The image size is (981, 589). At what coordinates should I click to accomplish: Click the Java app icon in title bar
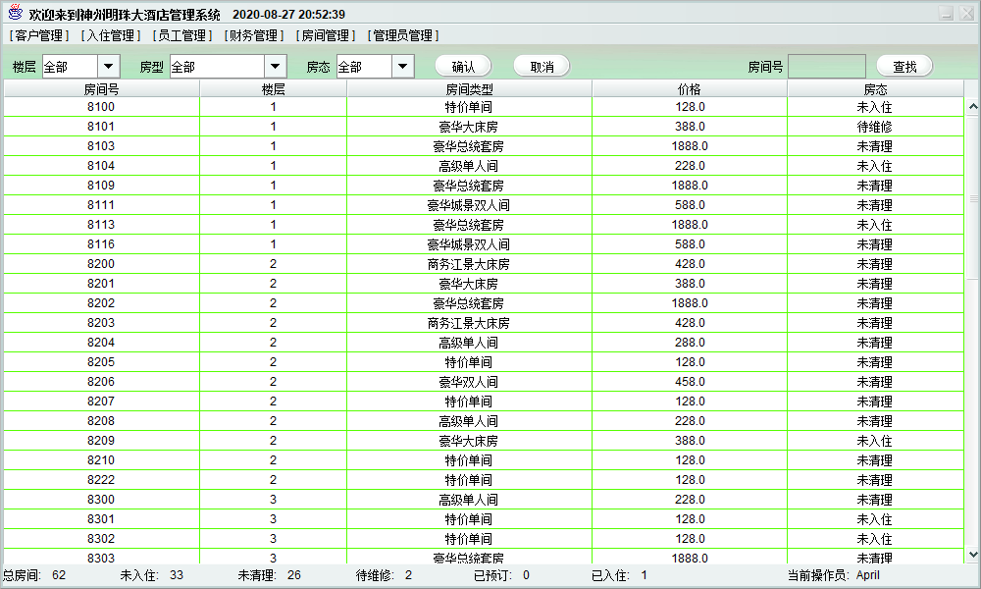pos(15,13)
